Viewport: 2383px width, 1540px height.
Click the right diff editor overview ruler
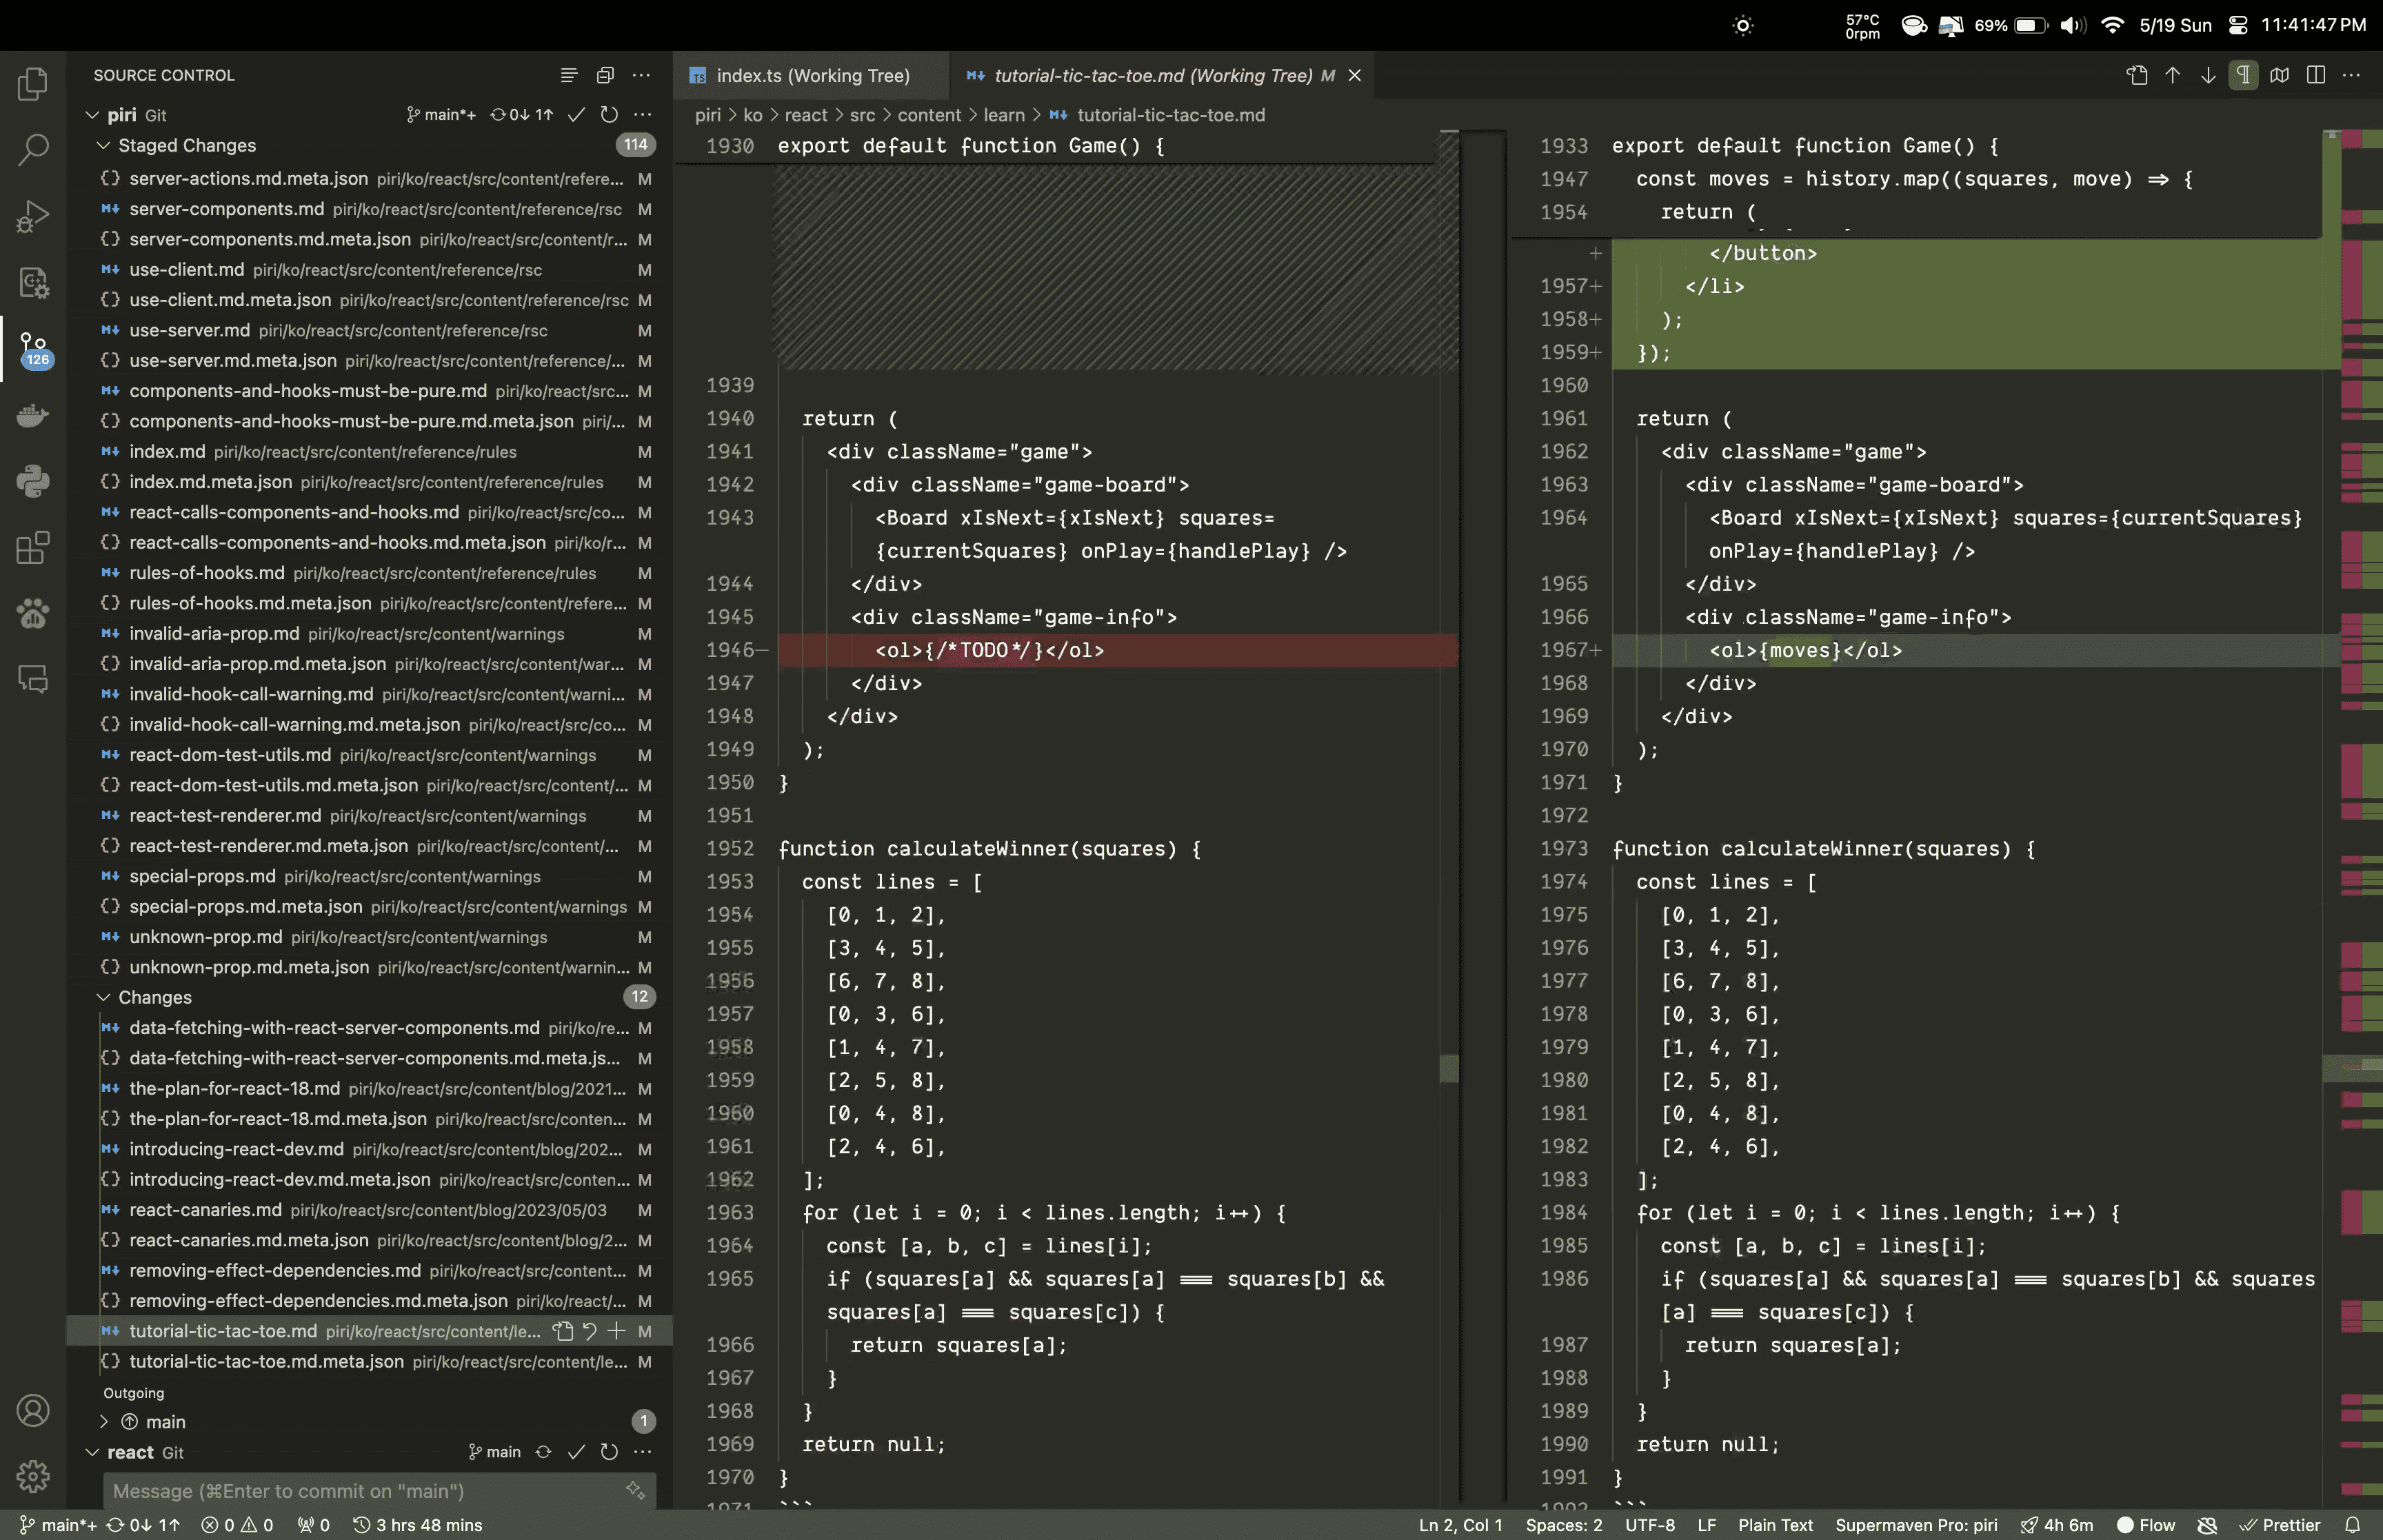coord(2361,800)
